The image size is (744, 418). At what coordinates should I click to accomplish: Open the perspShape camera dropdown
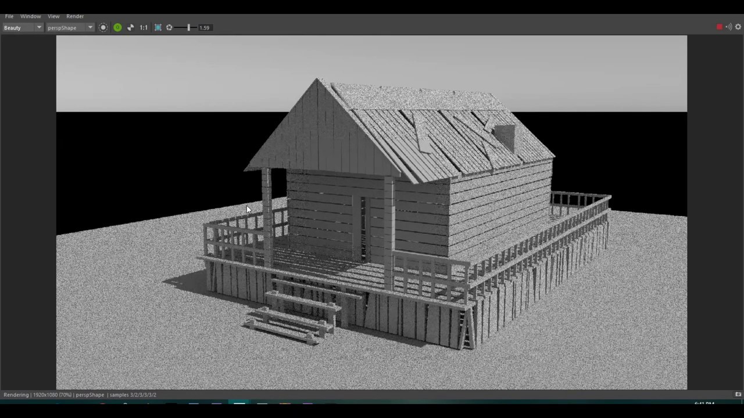70,27
